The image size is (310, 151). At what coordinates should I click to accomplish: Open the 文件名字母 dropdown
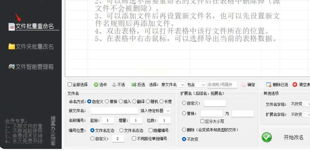pyautogui.click(x=300, y=104)
